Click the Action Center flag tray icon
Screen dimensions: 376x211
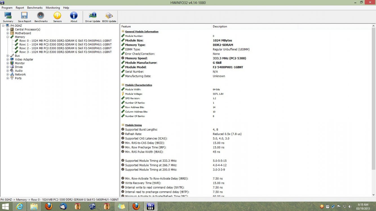click(339, 206)
